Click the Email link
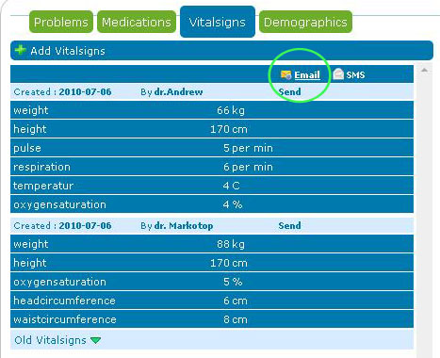The height and width of the screenshot is (358, 440). tap(307, 74)
